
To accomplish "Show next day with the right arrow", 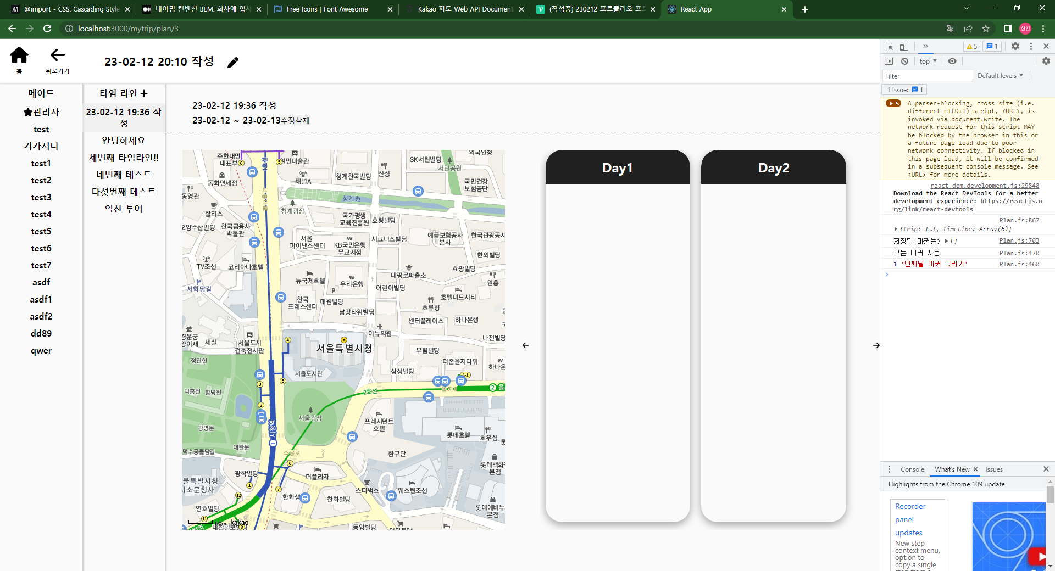I will [x=876, y=345].
